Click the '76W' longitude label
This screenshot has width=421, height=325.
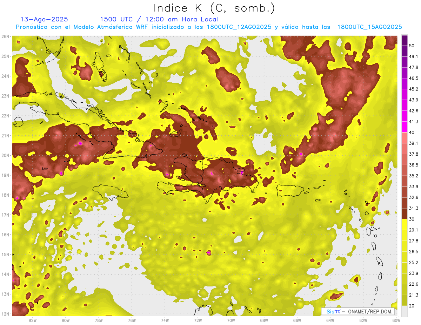(132, 320)
